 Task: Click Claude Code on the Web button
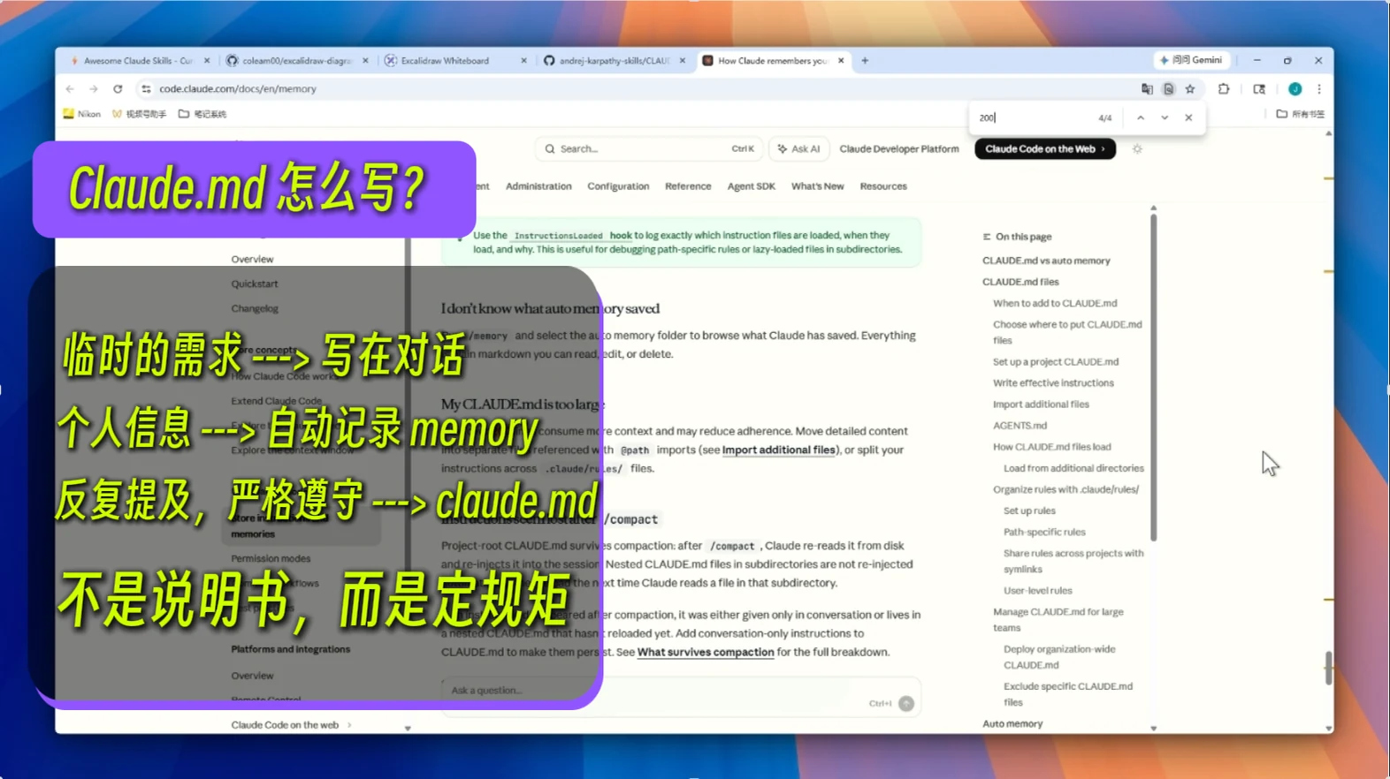[x=1045, y=149]
